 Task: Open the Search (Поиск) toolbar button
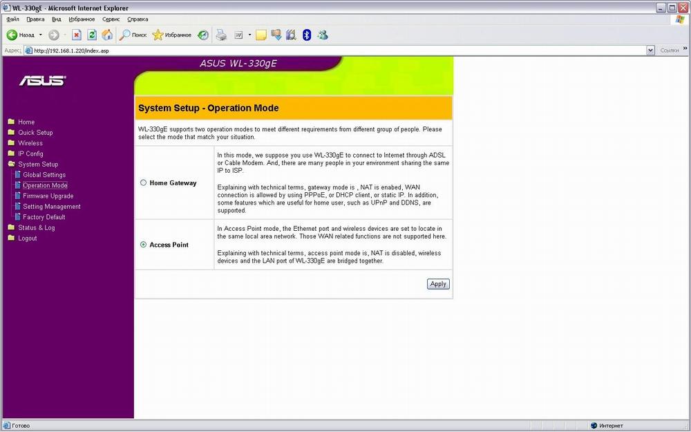pos(133,35)
